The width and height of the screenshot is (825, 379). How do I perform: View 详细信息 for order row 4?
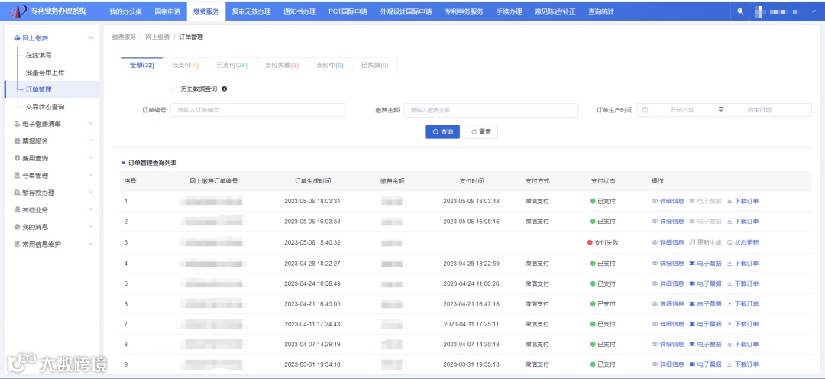(668, 263)
